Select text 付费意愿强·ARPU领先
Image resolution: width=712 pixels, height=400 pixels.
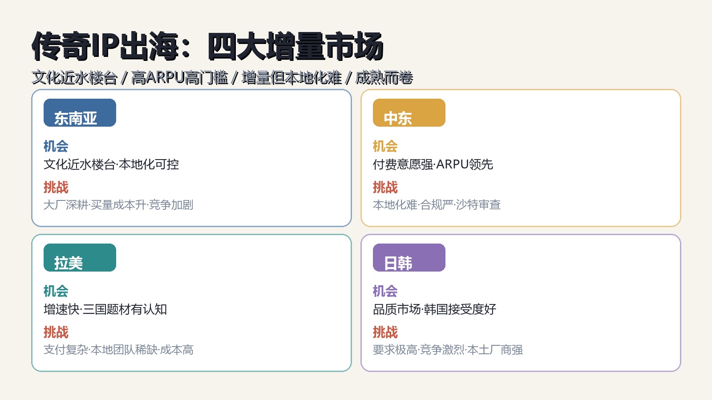(433, 164)
